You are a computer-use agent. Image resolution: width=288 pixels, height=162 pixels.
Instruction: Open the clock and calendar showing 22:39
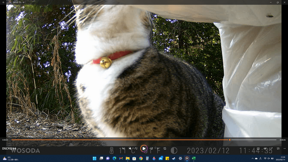point(280,158)
